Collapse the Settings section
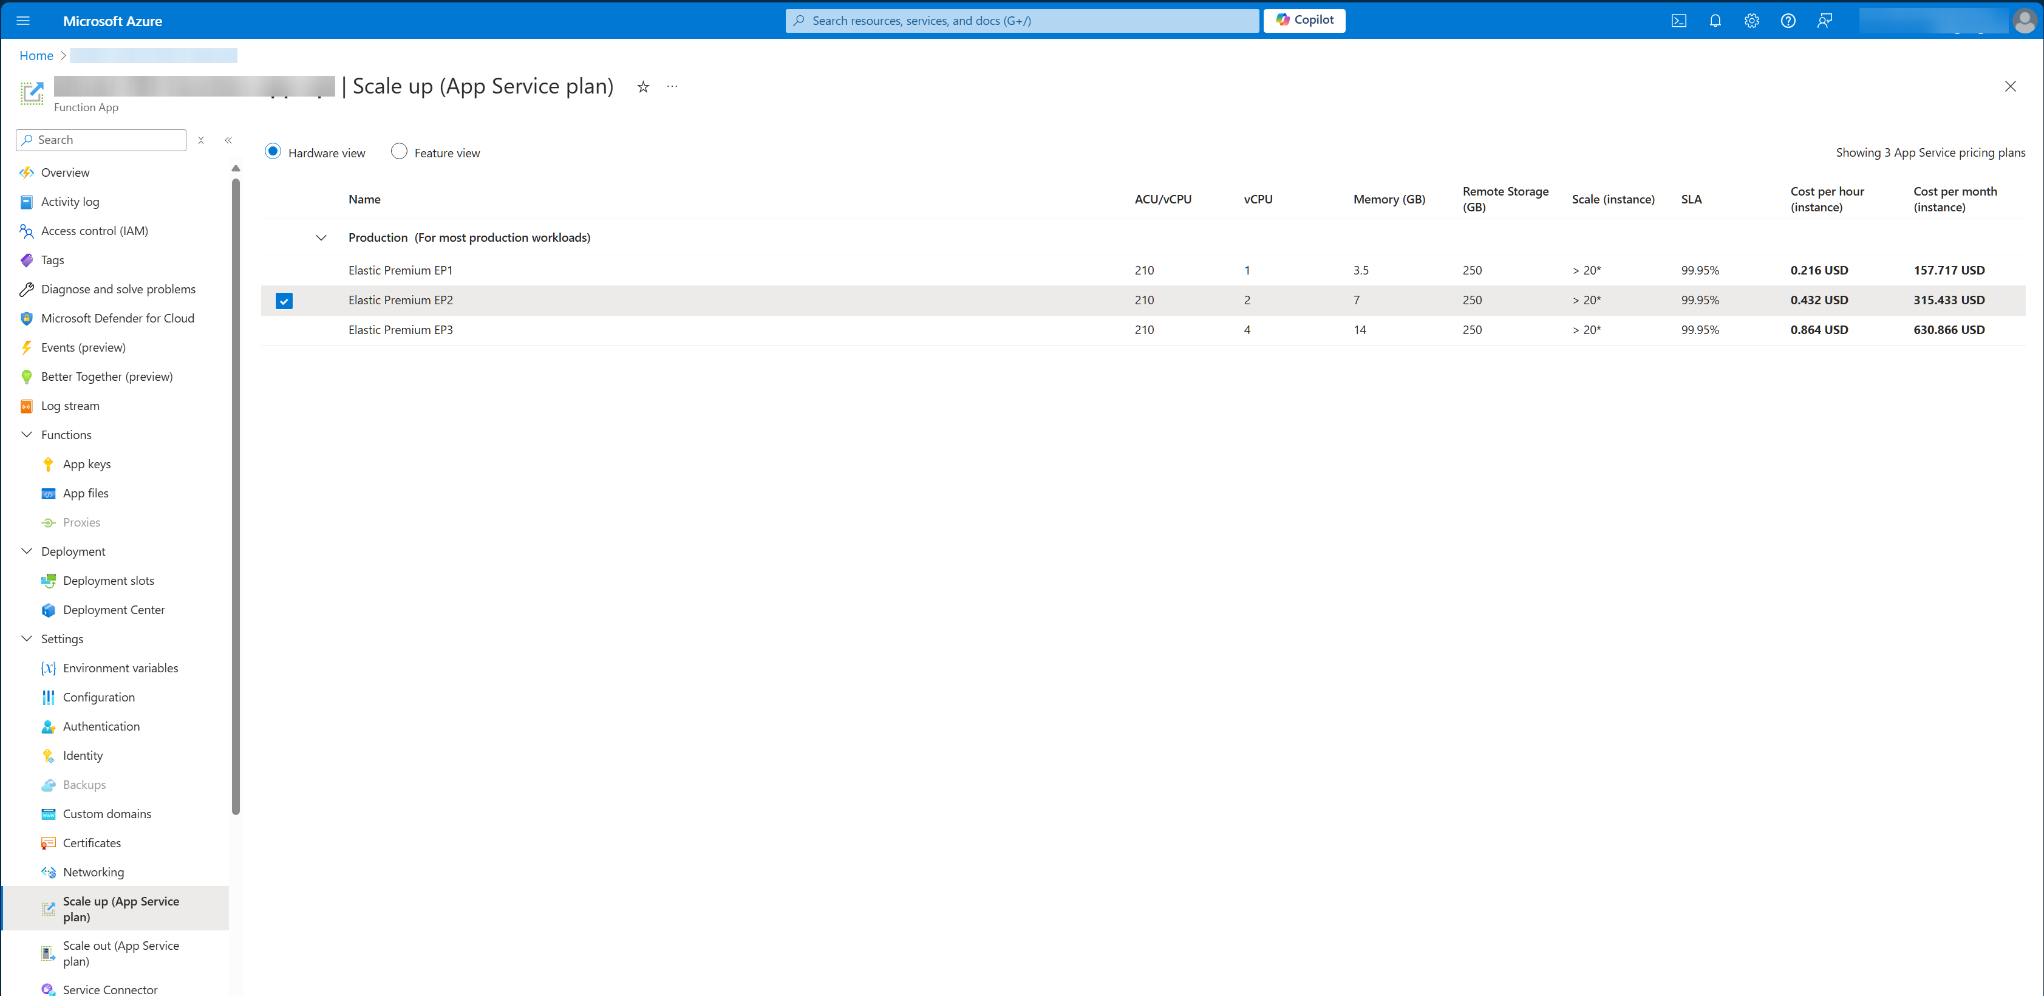2044x996 pixels. tap(26, 639)
